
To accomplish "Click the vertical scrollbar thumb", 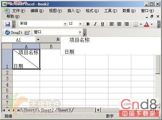I will [x=158, y=64].
